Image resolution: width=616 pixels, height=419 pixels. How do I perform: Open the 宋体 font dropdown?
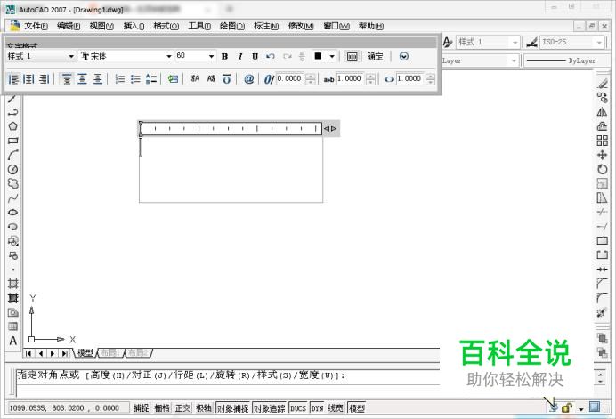pos(169,57)
